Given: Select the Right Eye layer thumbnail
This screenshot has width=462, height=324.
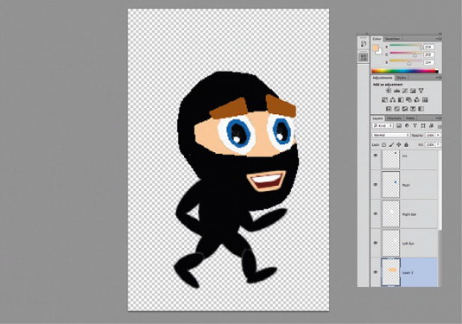Looking at the screenshot, I should coord(390,213).
